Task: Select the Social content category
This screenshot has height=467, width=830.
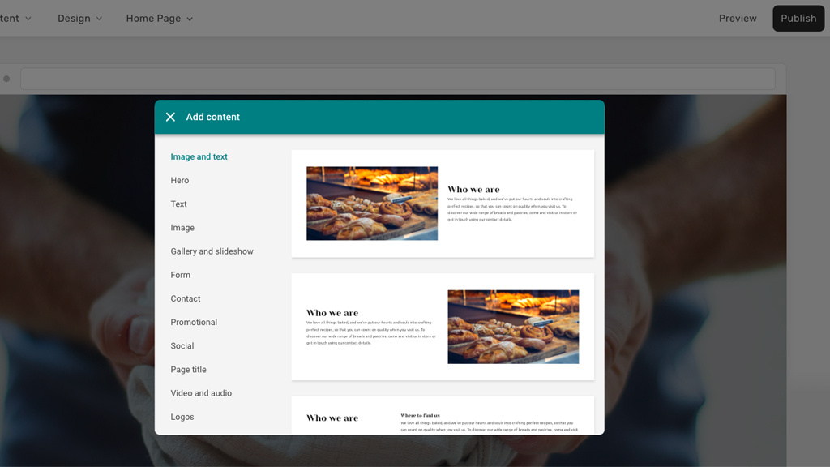Action: [x=182, y=345]
